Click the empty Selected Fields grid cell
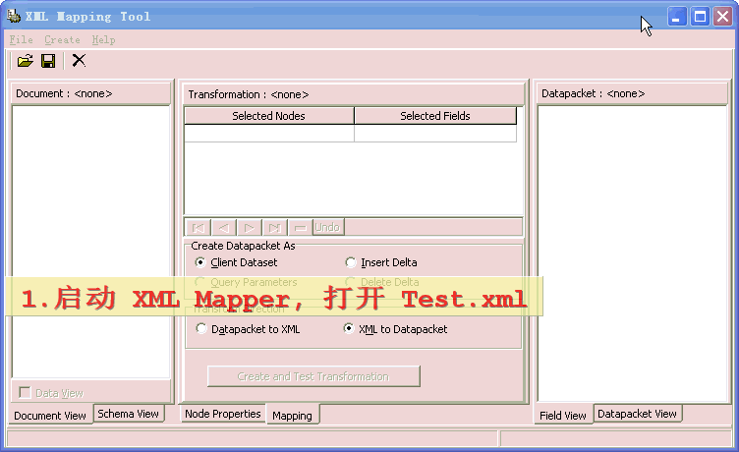The height and width of the screenshot is (452, 739). [x=435, y=133]
